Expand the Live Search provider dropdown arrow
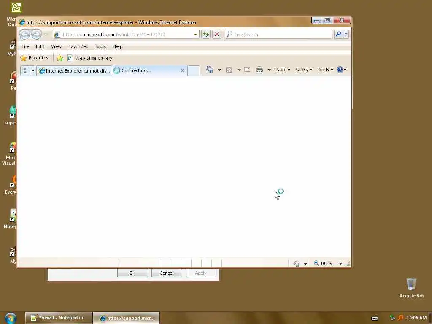The image size is (432, 324). [x=346, y=34]
